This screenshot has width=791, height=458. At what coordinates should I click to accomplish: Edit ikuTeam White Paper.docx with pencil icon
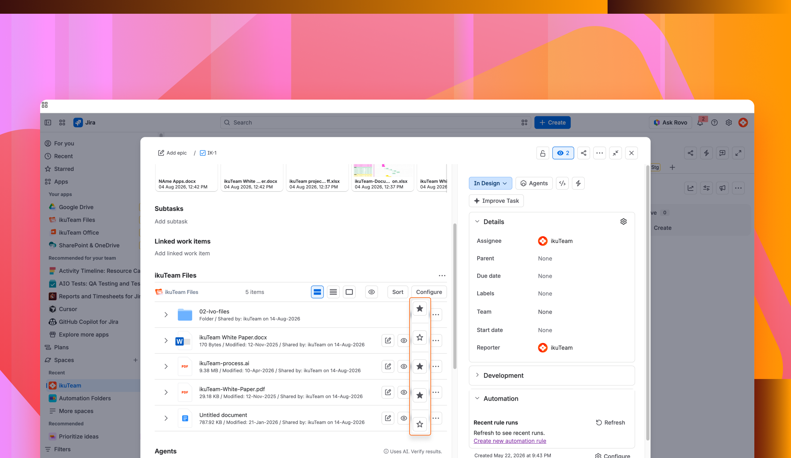tap(388, 340)
